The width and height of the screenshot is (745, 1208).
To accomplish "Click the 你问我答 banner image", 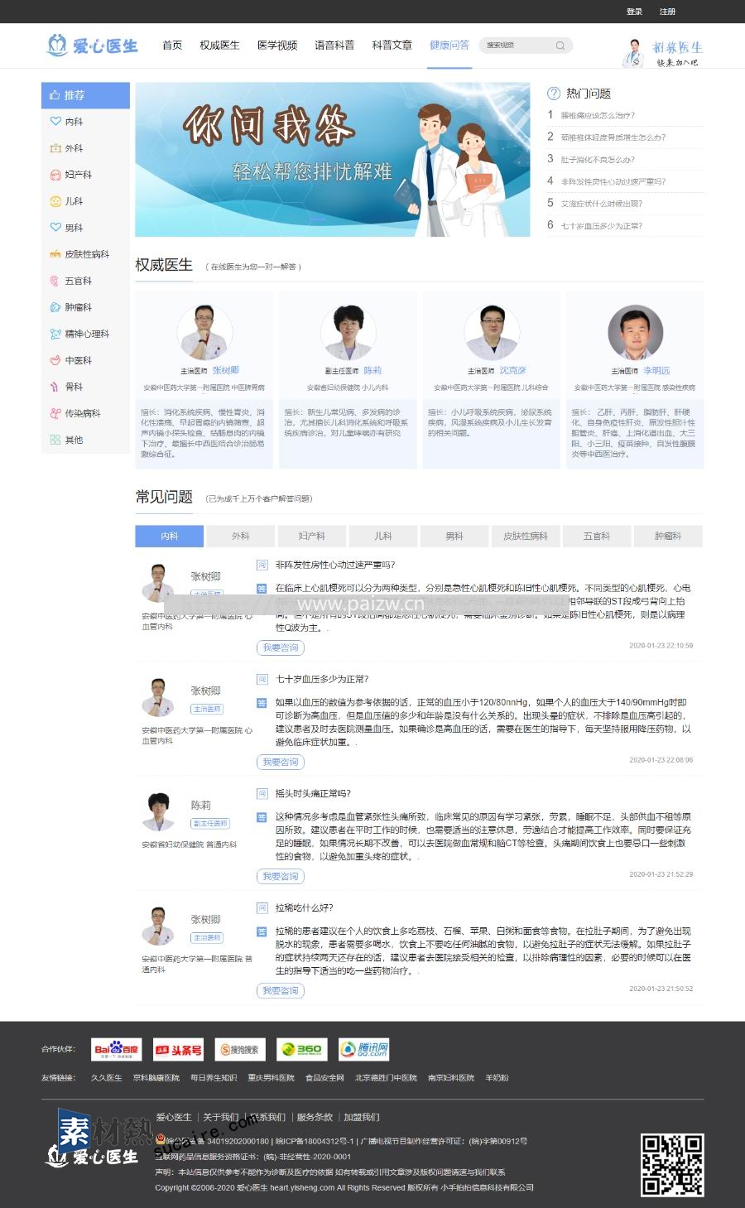I will click(333, 160).
